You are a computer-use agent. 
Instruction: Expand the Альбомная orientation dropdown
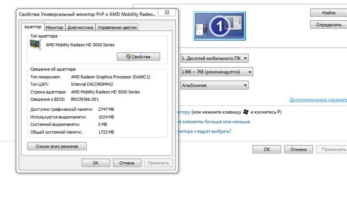point(214,85)
